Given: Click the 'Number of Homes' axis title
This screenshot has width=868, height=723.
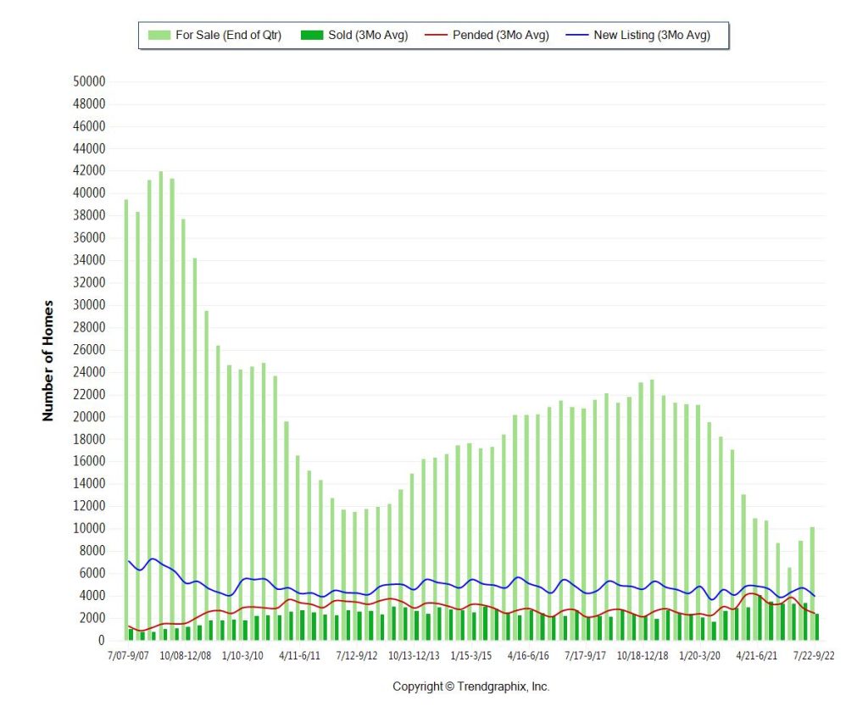Looking at the screenshot, I should coord(48,361).
